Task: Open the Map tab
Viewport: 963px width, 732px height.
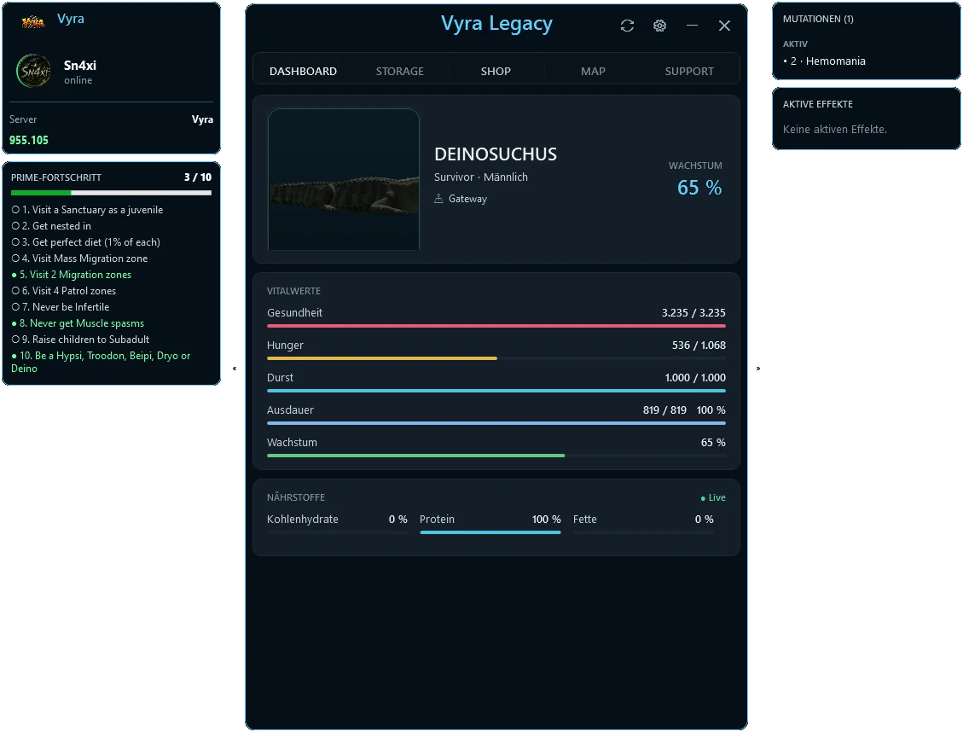Action: pos(594,71)
